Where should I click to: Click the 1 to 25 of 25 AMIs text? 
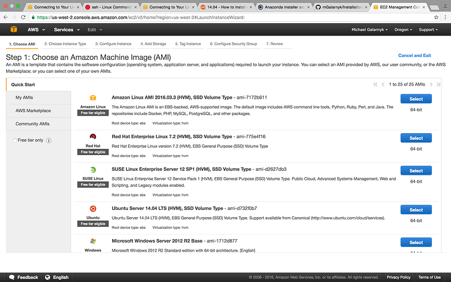pos(406,84)
